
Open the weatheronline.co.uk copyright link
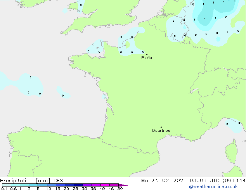pos(213,187)
